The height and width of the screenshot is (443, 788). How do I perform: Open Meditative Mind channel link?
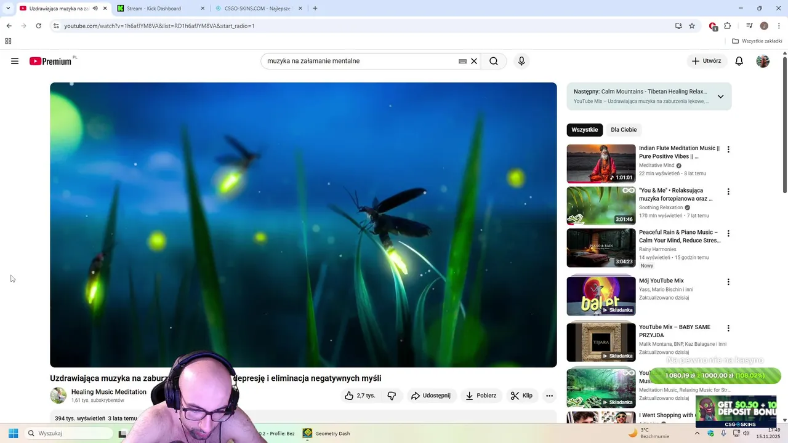(656, 166)
